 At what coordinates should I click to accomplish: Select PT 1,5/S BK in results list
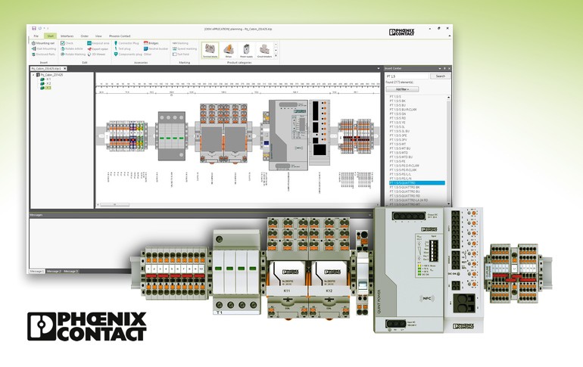(x=397, y=101)
